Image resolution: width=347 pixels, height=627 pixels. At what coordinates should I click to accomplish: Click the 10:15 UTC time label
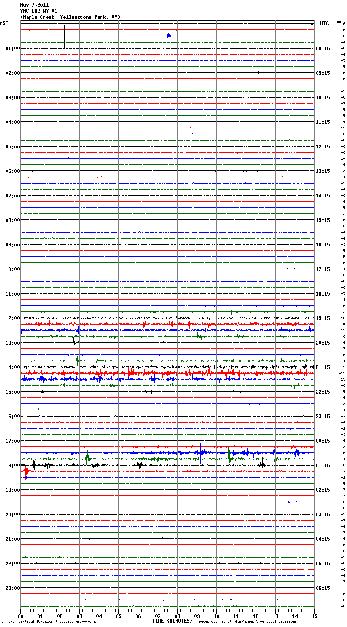pos(323,98)
